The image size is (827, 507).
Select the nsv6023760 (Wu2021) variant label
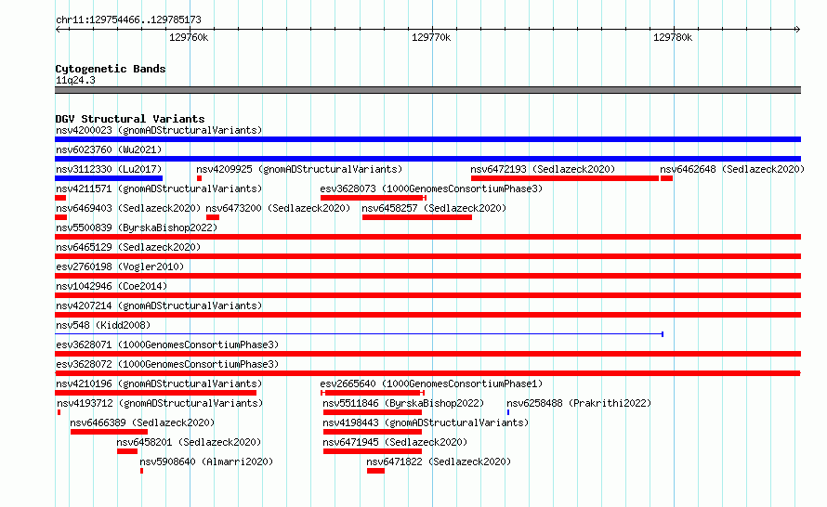(x=109, y=149)
